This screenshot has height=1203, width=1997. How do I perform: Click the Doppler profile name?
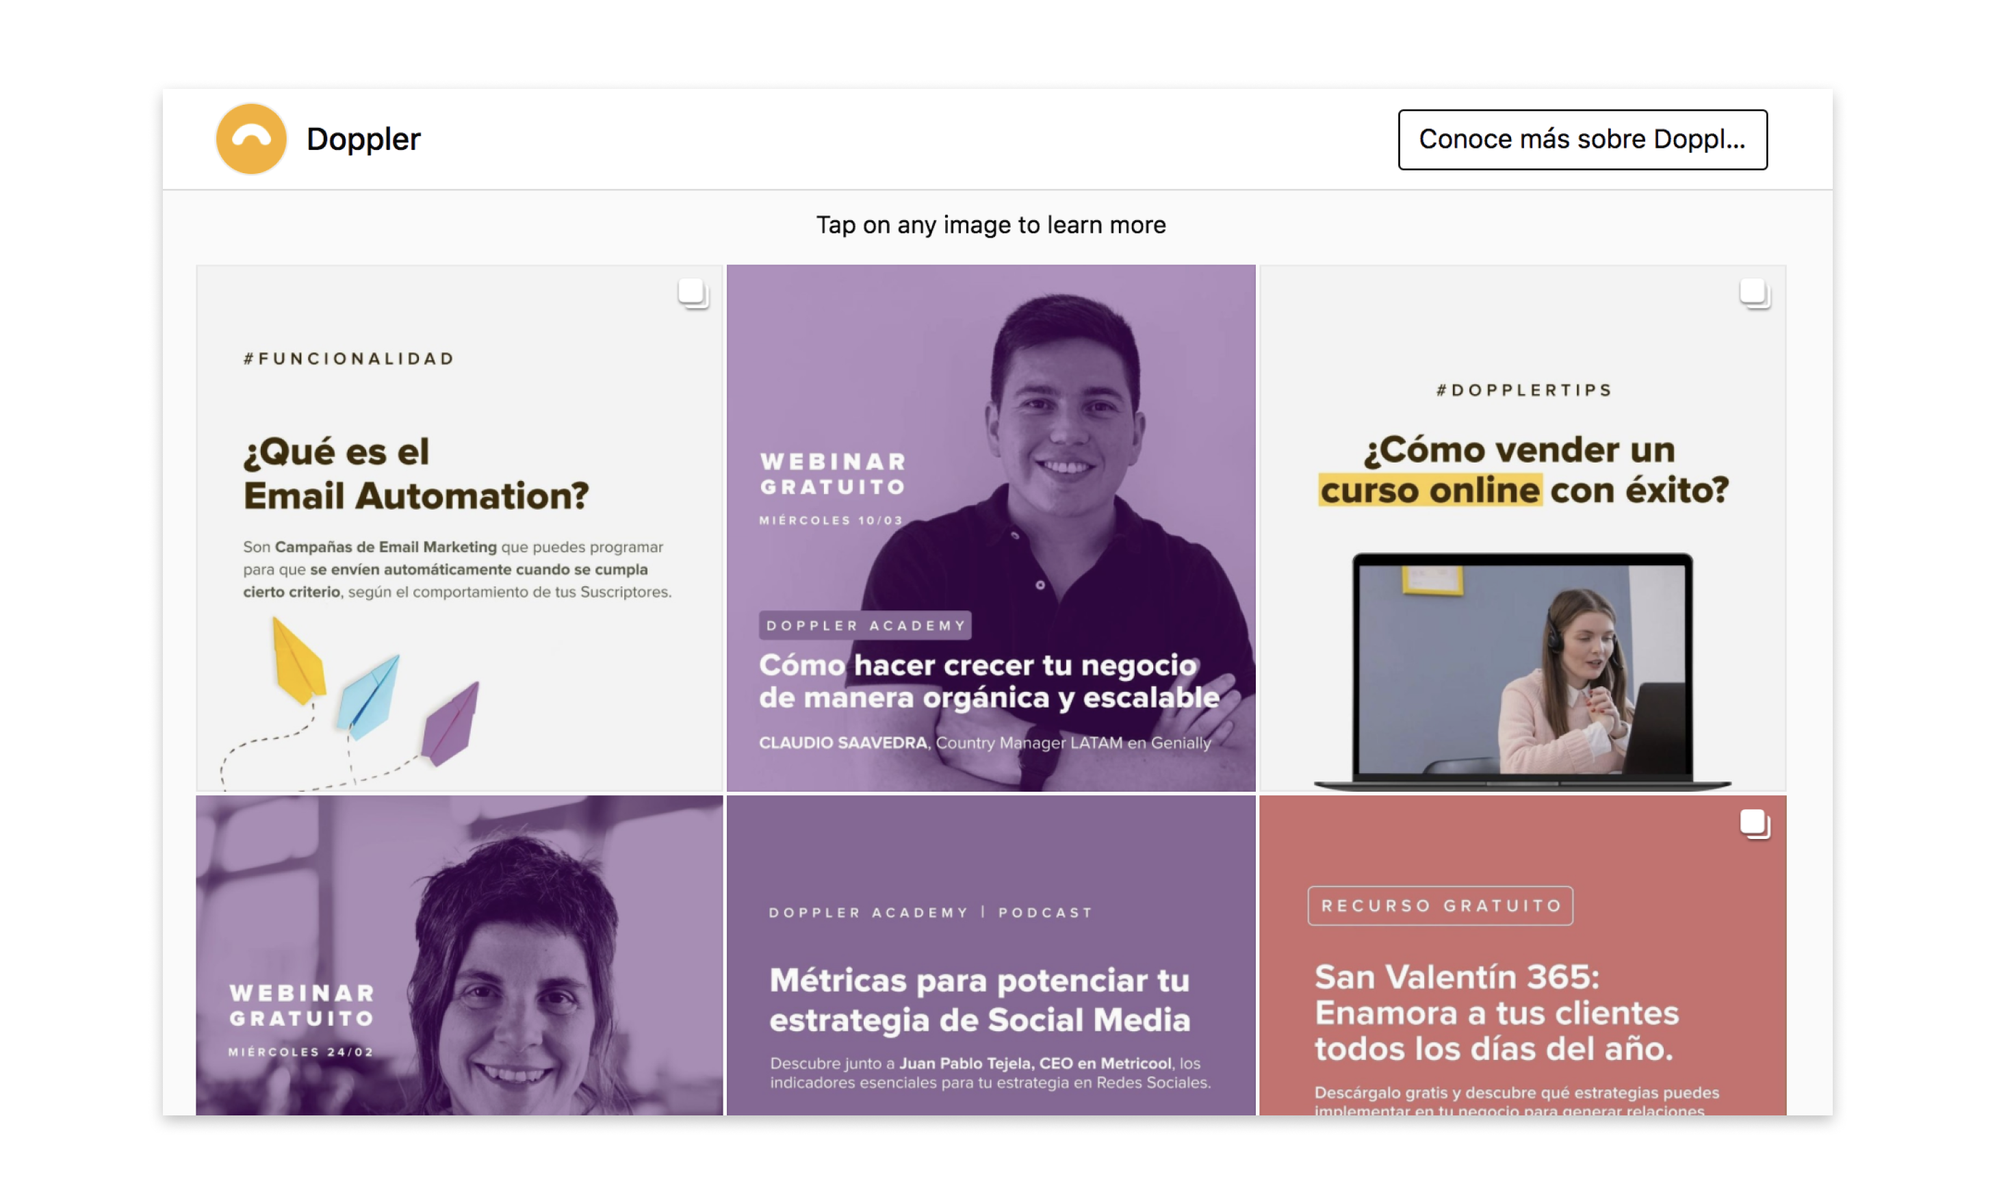click(x=363, y=139)
